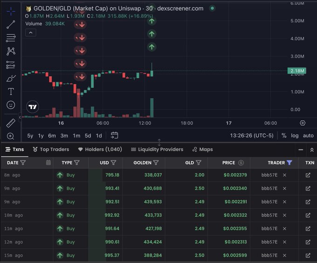This screenshot has width=317, height=263.
Task: Set chart range to 5y
Action: tap(30, 135)
